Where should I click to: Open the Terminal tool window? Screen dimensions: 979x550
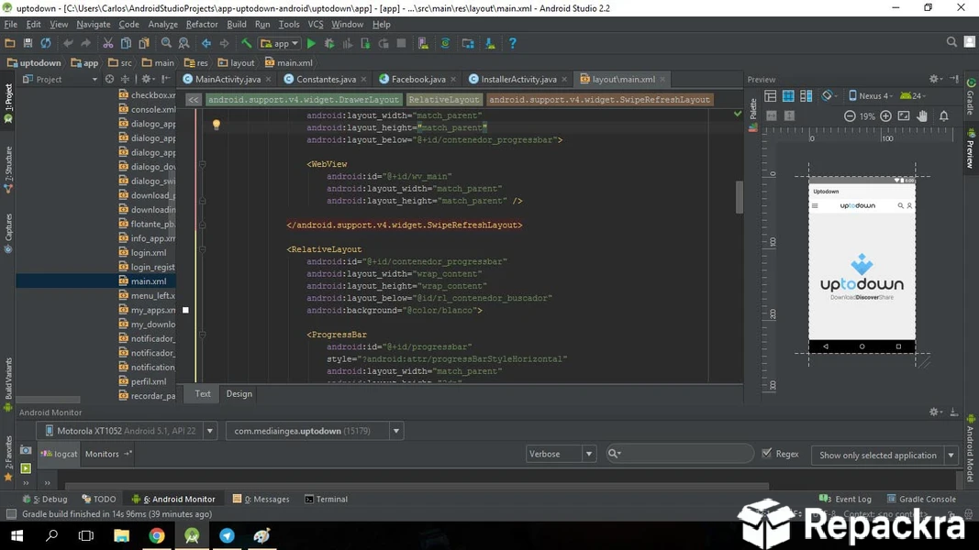pyautogui.click(x=326, y=499)
